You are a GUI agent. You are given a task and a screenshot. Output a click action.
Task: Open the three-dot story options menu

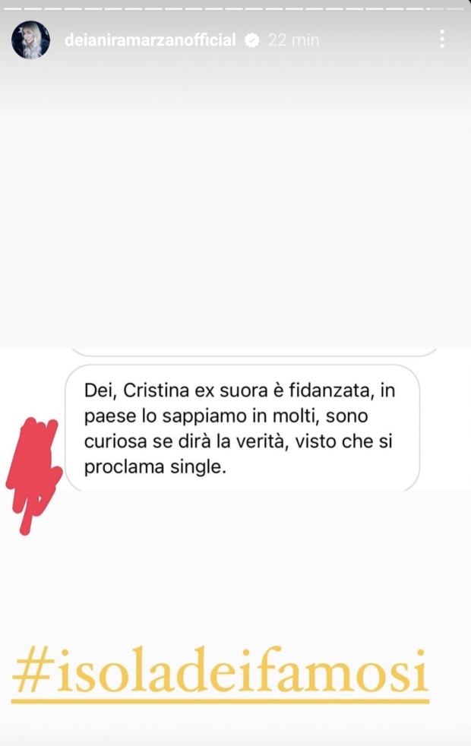442,39
